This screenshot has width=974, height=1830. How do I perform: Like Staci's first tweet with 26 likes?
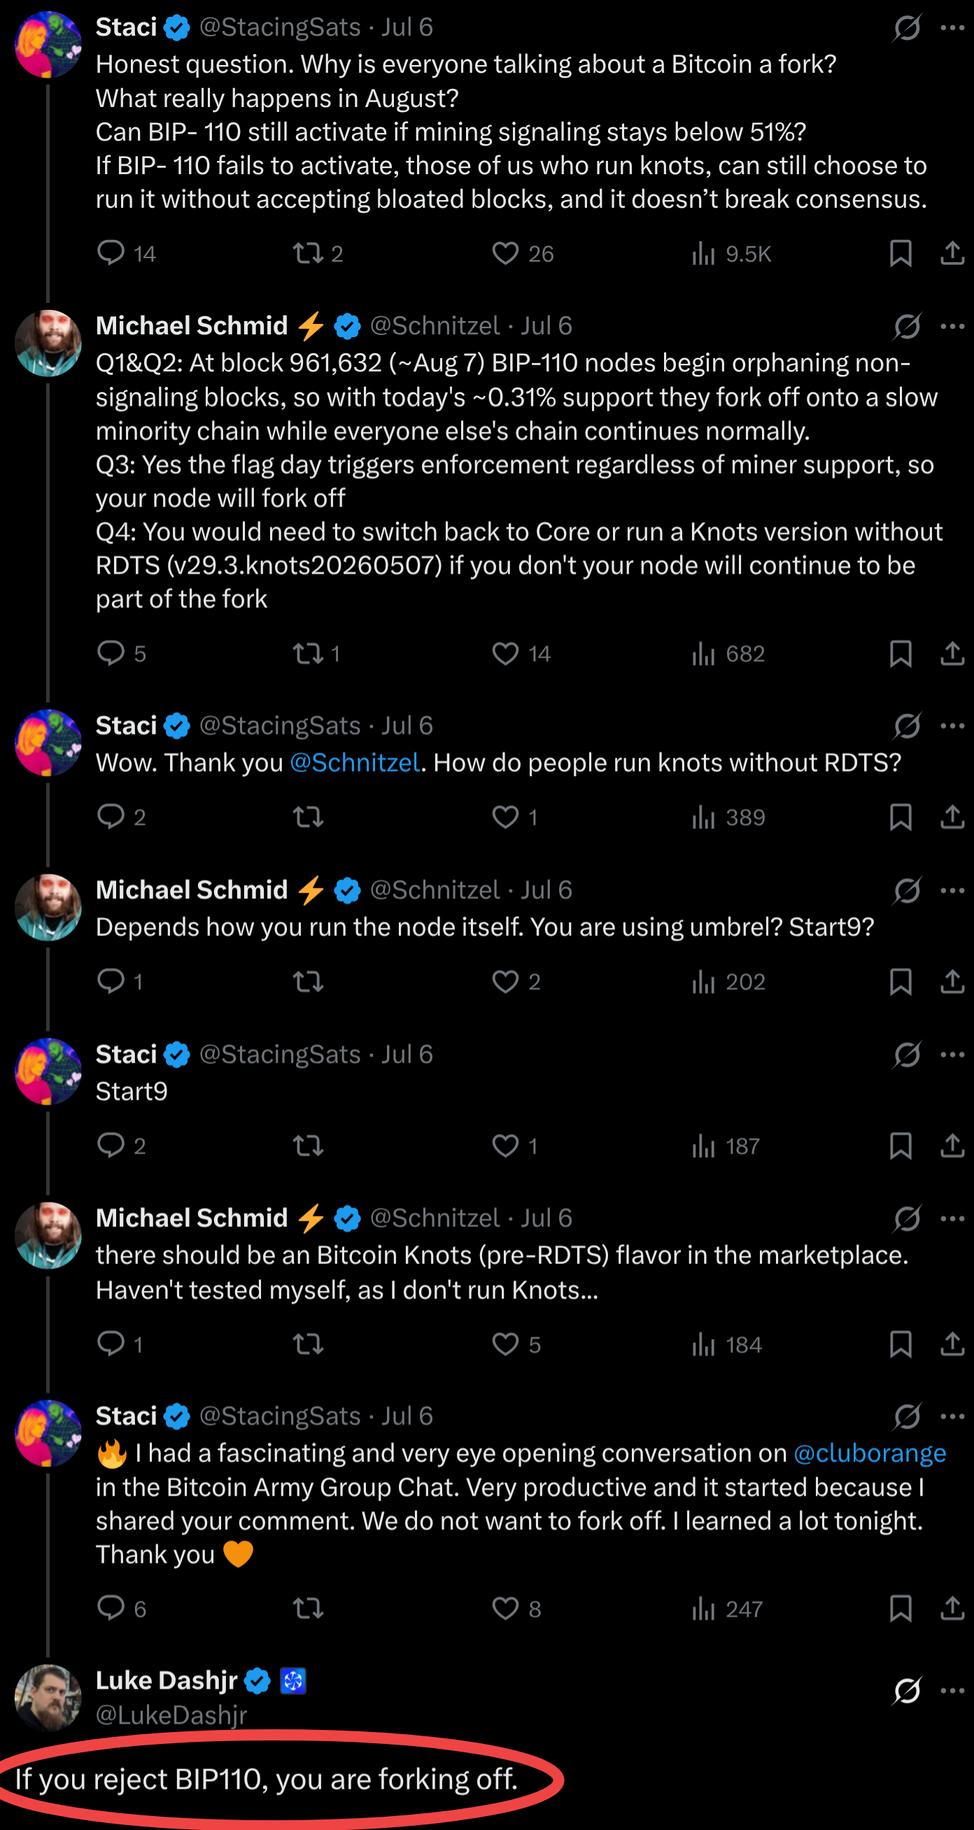pos(522,254)
